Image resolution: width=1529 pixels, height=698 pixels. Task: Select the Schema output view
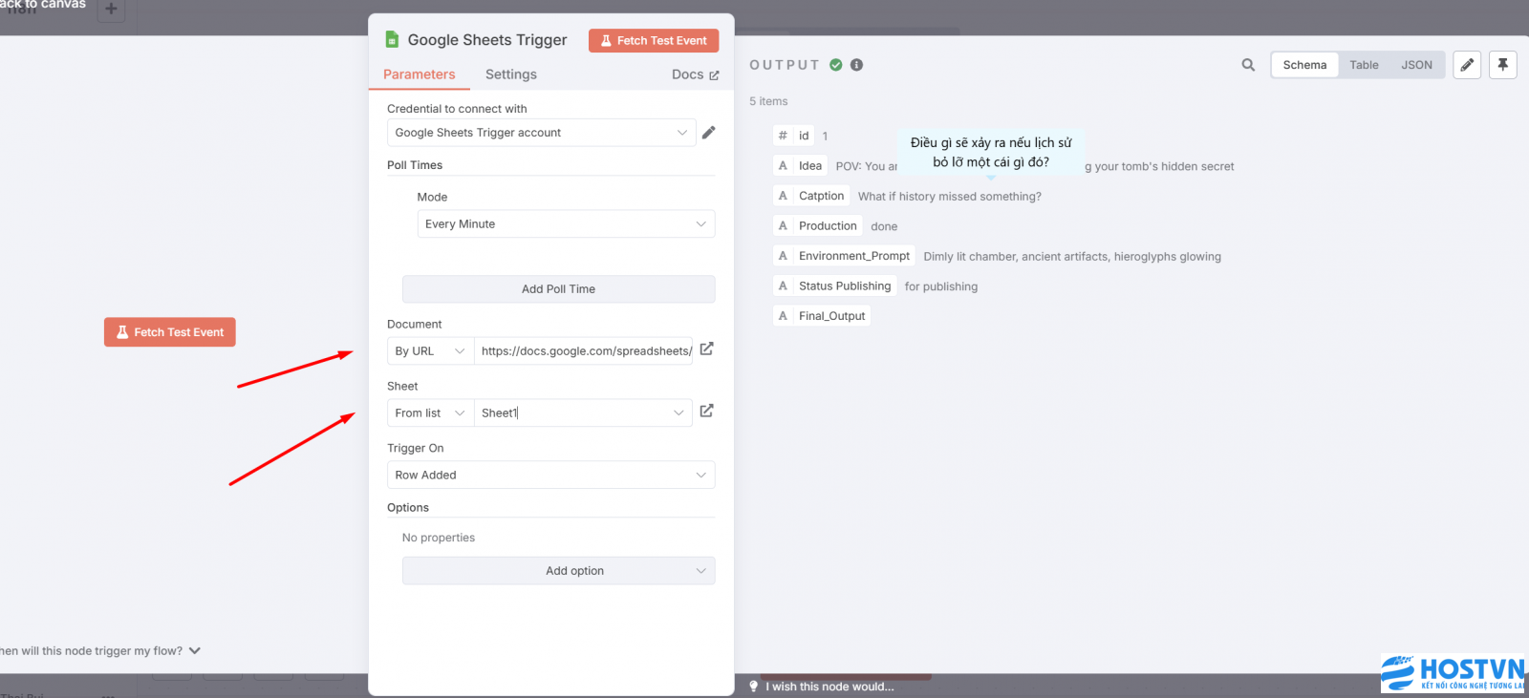click(x=1304, y=65)
